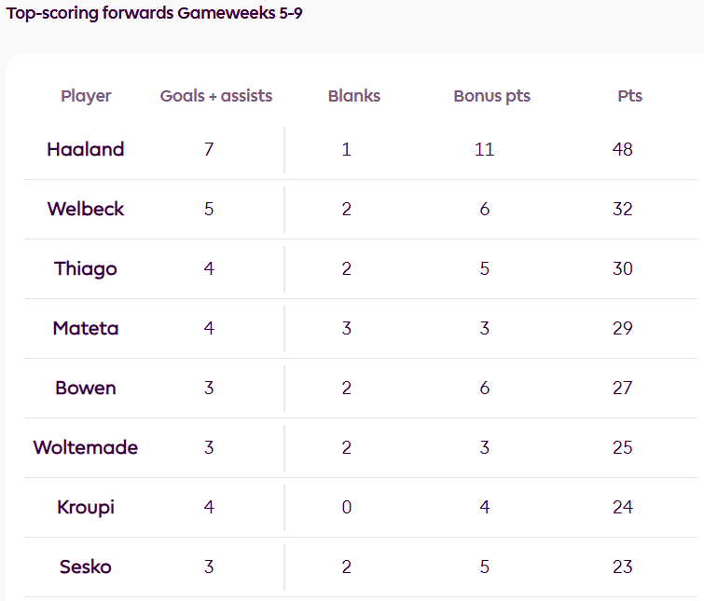This screenshot has width=704, height=601.
Task: Click Sesko's 23 points value
Action: pos(623,567)
